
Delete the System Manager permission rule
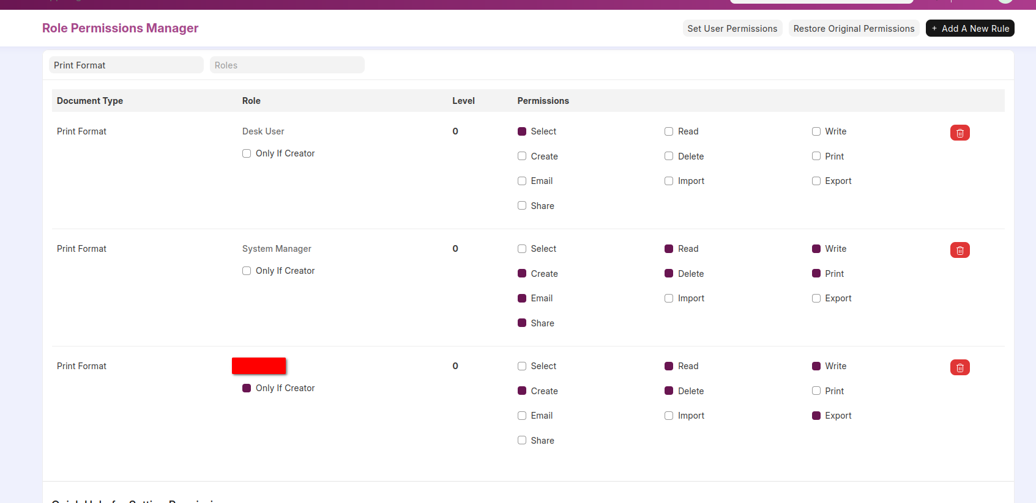(960, 250)
